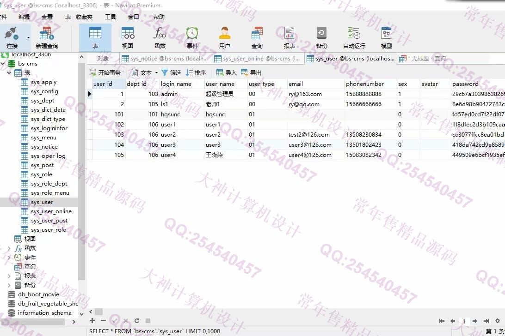Screen dimensions: 505x336
Task: Click the admin login_name cell
Action: (x=182, y=94)
